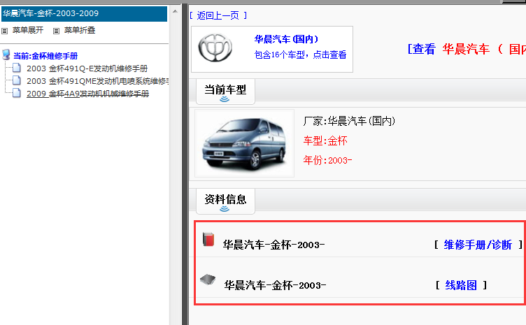Click document icon beside 2009 金杯4A9发动机机械维修手册

17,93
